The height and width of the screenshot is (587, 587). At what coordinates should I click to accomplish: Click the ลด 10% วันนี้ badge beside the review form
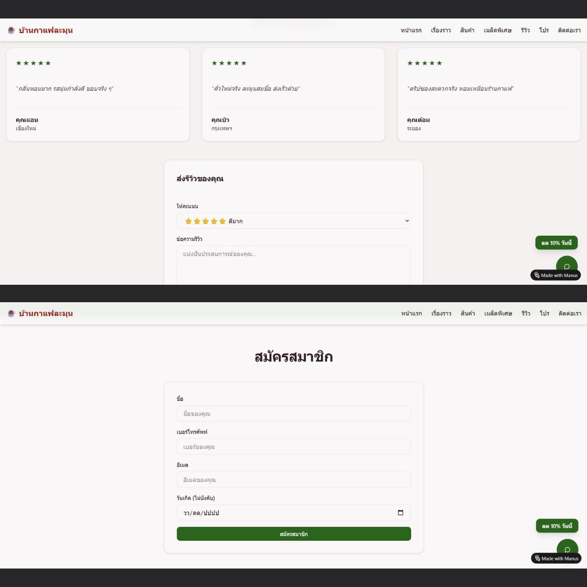[x=556, y=242]
